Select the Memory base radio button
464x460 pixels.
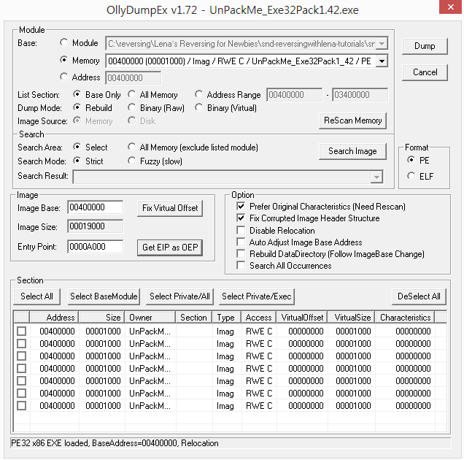[x=63, y=60]
